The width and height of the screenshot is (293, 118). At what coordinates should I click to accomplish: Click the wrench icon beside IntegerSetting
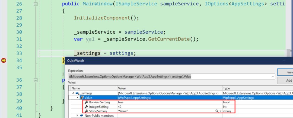(x=86, y=107)
